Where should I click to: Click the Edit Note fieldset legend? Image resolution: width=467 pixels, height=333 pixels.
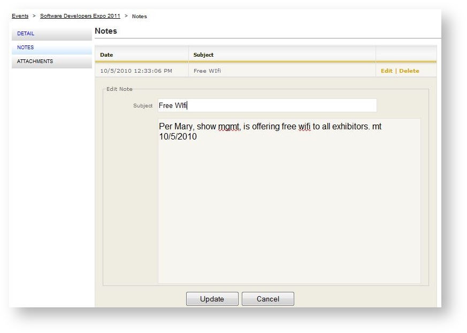pos(119,89)
